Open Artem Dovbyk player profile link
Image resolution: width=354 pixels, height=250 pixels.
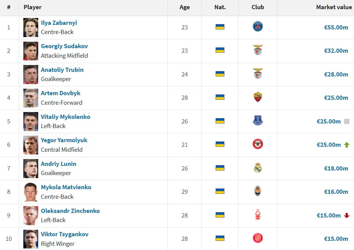[60, 93]
